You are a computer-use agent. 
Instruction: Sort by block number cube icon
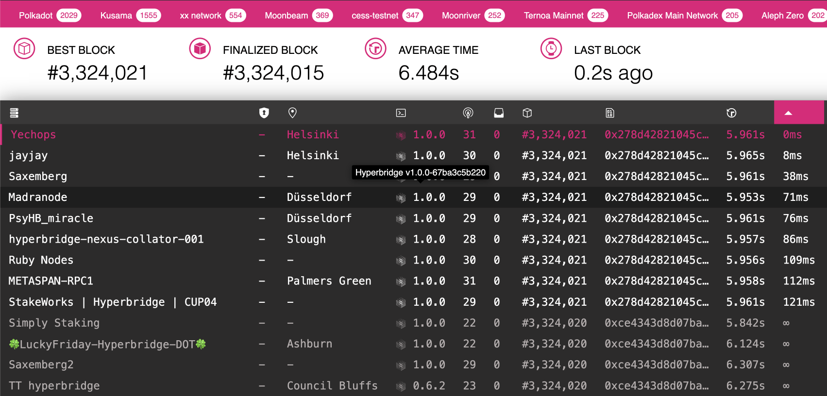coord(527,113)
